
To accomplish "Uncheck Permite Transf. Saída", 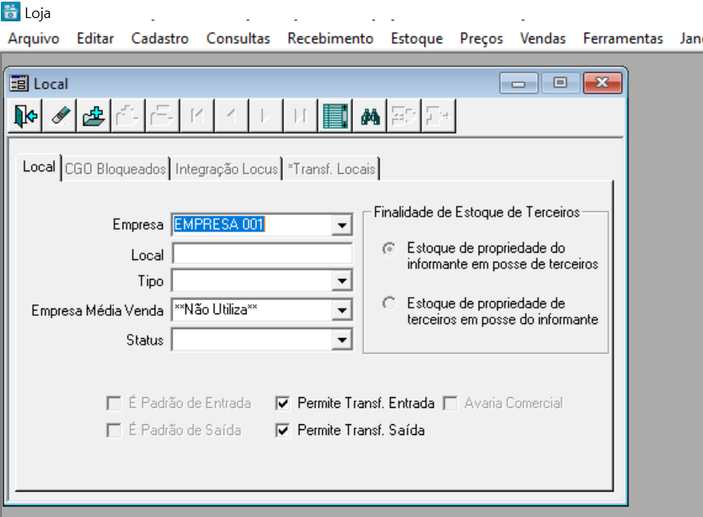I will click(283, 431).
